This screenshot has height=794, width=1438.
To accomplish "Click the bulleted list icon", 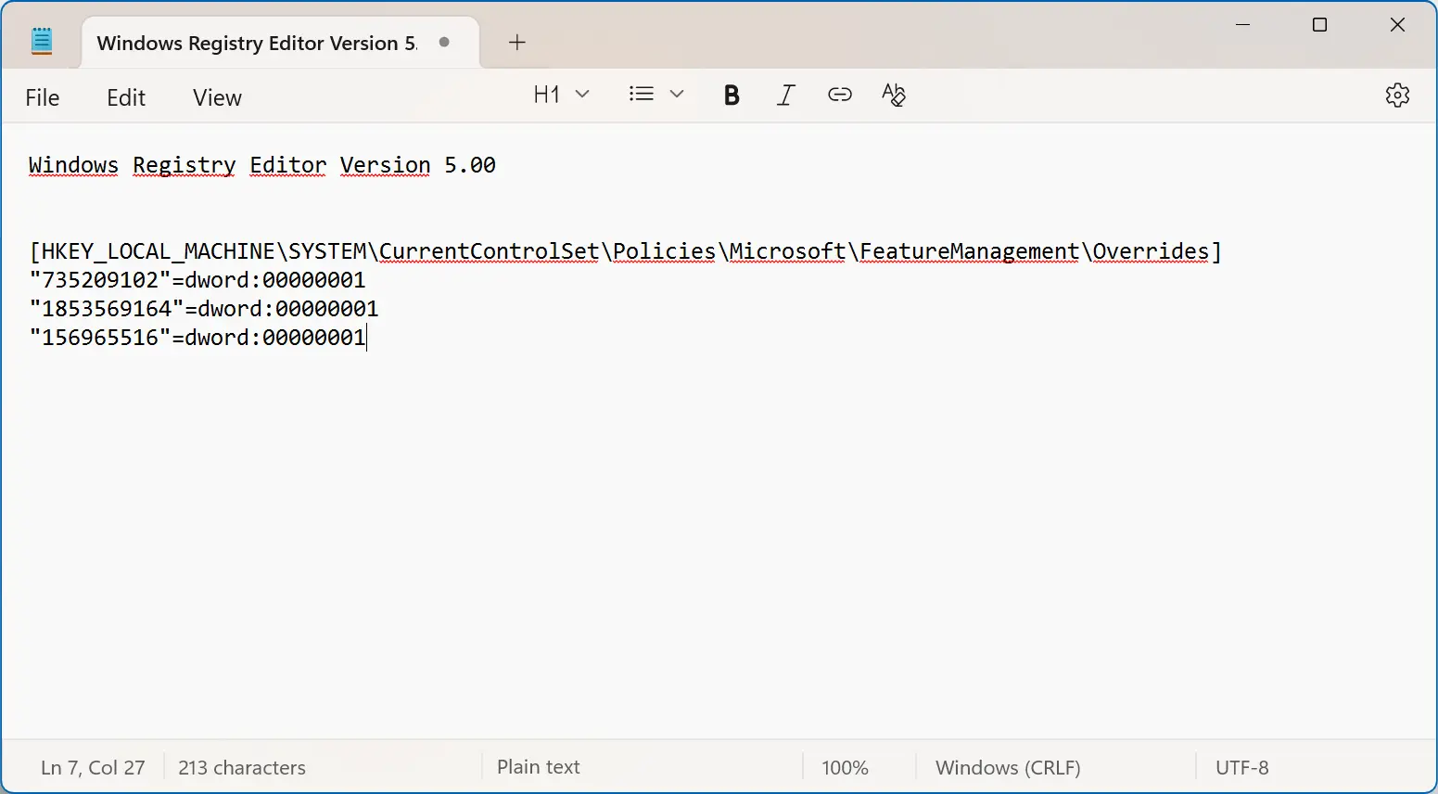I will (641, 95).
